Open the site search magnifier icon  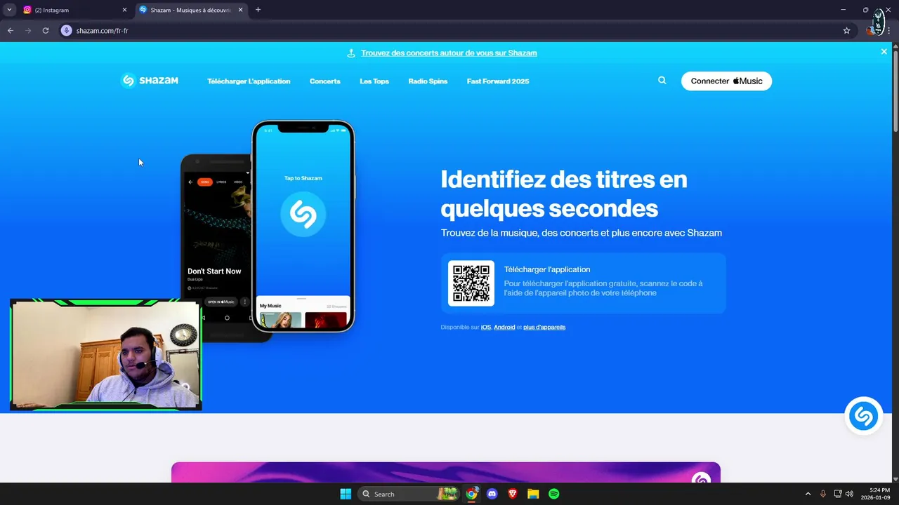pos(662,81)
